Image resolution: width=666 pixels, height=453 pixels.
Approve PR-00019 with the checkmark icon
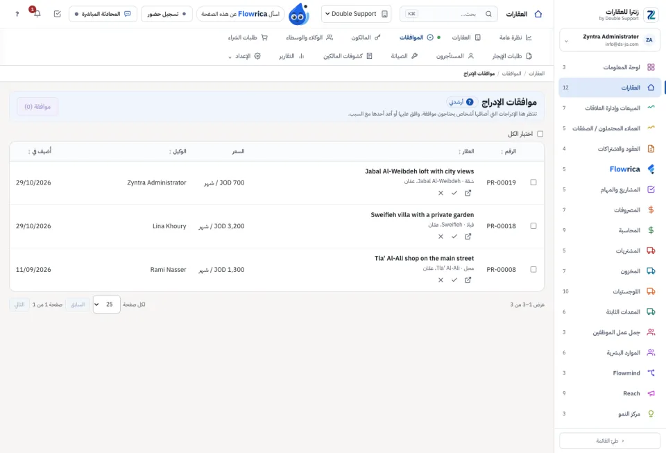(454, 193)
